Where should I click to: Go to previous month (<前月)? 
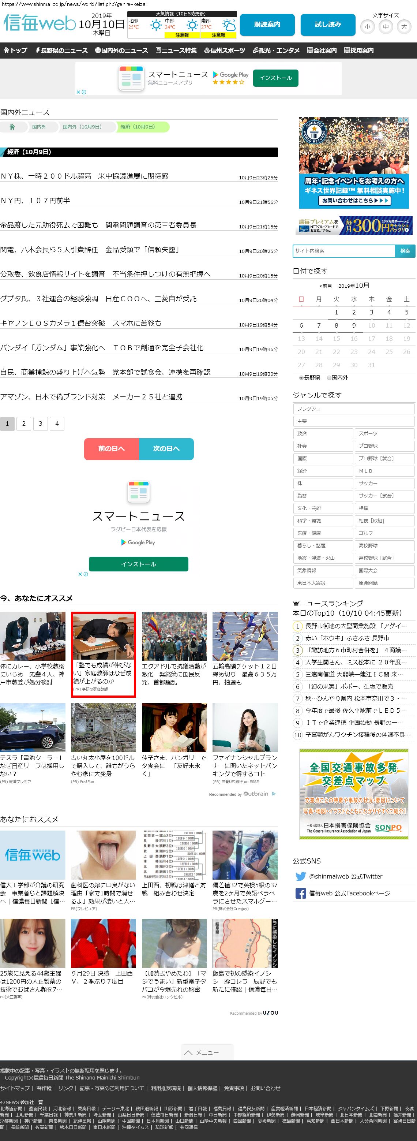pos(325,286)
